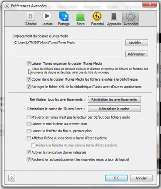The image size is (161, 189).
Task: Open the Appareils devices pane
Action: (114, 19)
